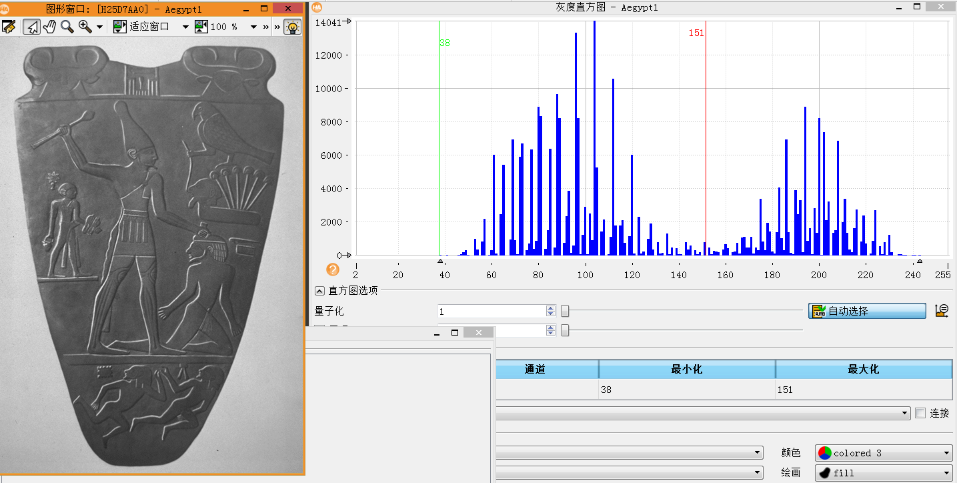Move the 量子化 slider handle
Viewport: 957px width, 483px height.
(x=565, y=312)
